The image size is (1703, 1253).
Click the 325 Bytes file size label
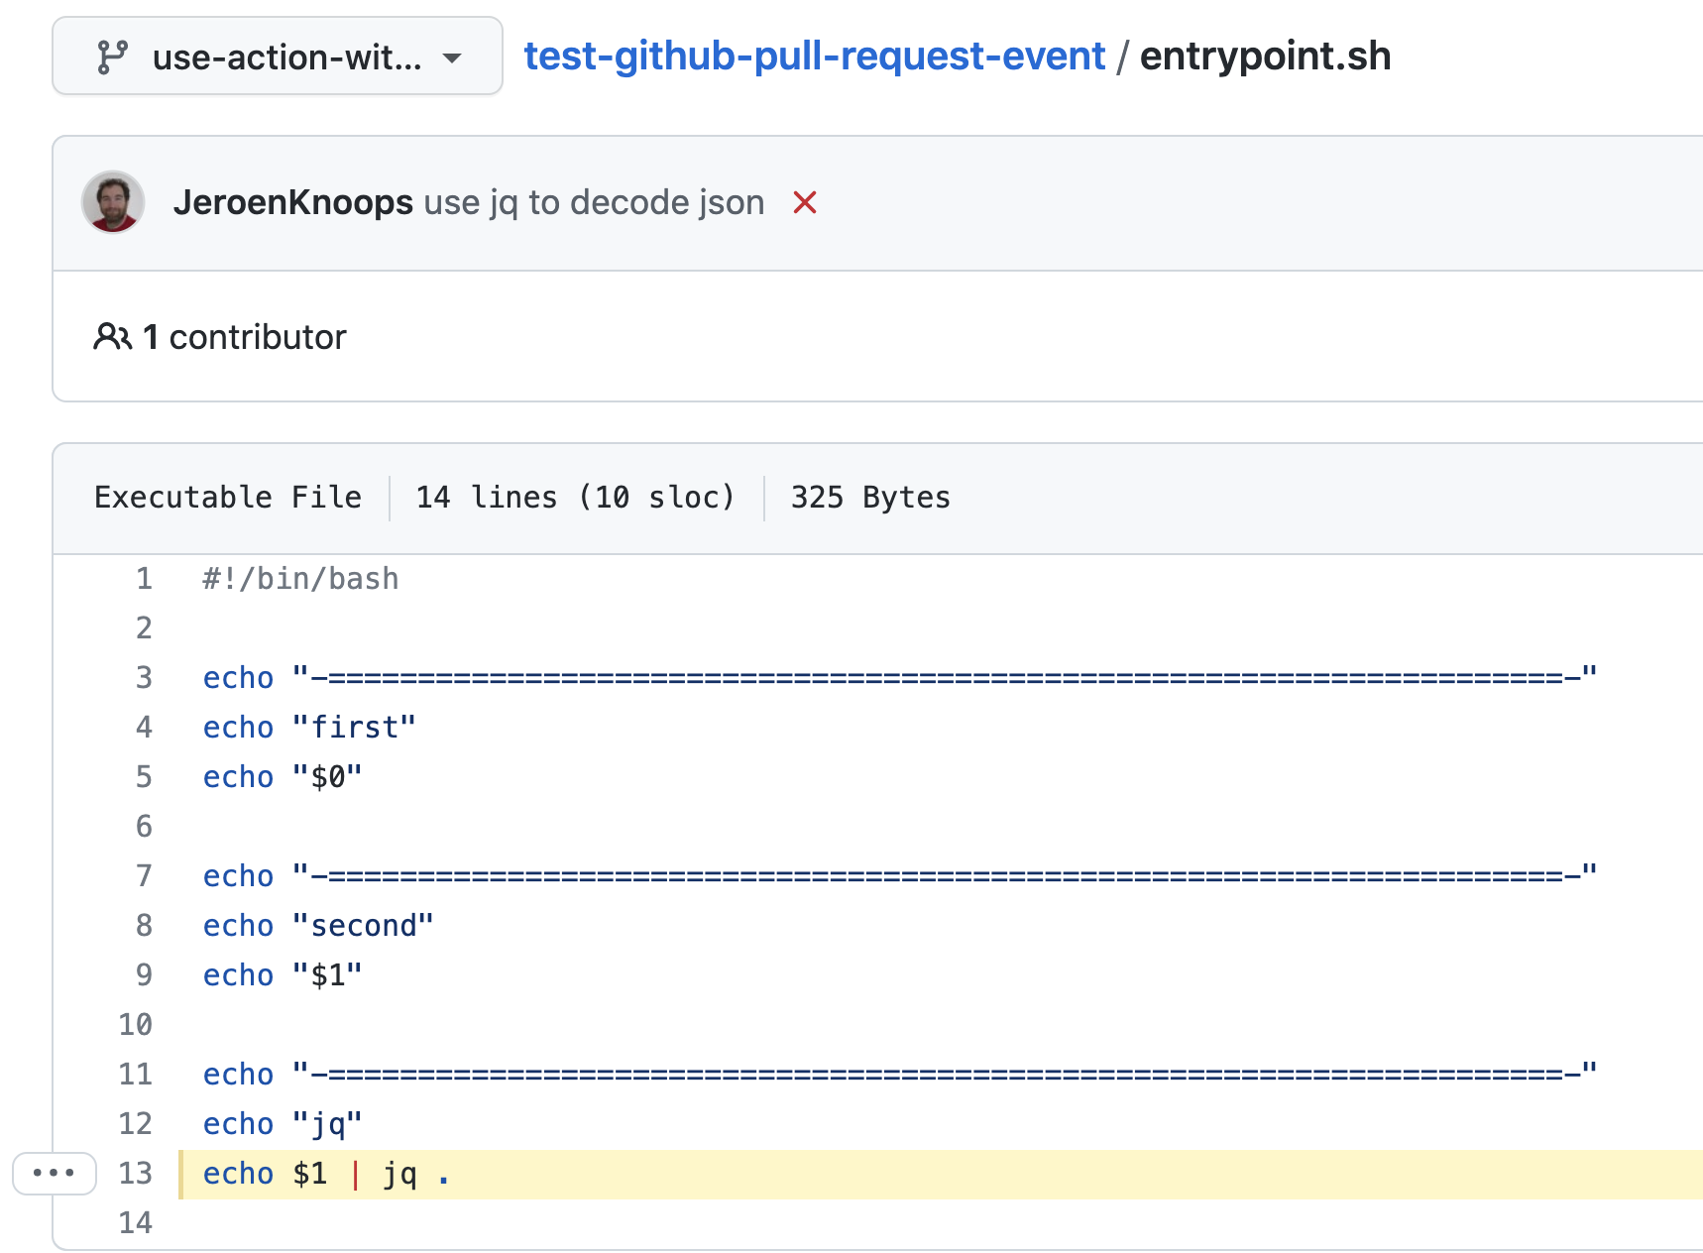pos(869,497)
